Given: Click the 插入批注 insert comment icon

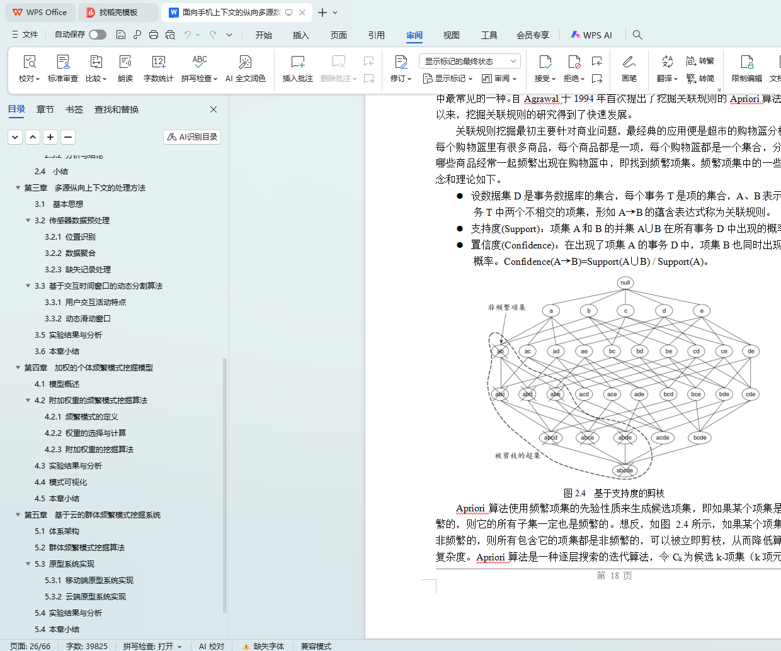Looking at the screenshot, I should (x=297, y=62).
